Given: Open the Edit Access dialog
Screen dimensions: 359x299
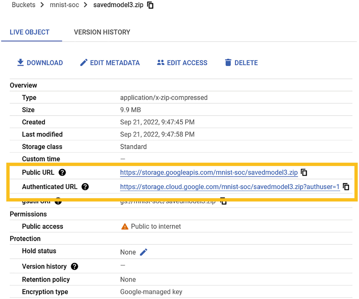Looking at the screenshot, I should (182, 63).
